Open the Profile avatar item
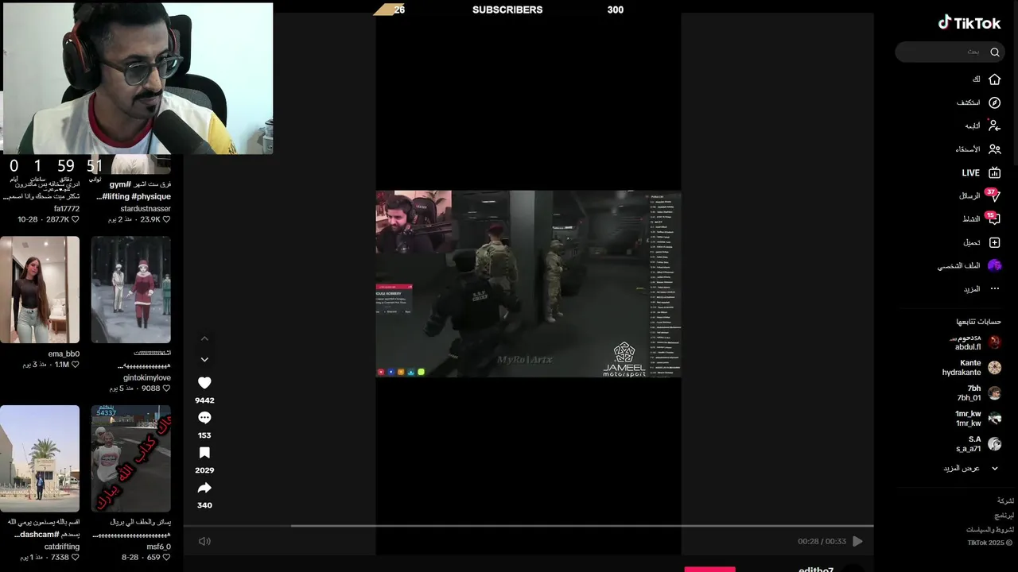Screen dimensions: 1018x572 tap(994, 265)
